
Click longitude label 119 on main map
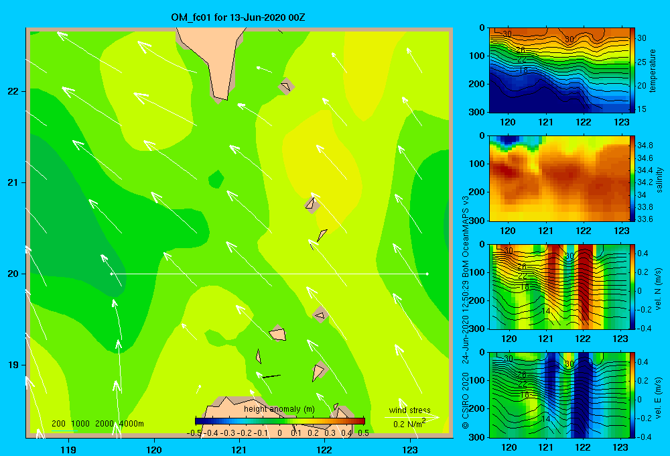tap(68, 449)
